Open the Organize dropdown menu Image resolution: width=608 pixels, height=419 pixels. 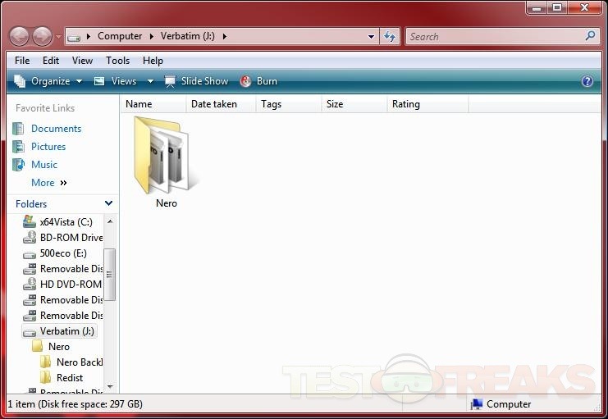[48, 81]
